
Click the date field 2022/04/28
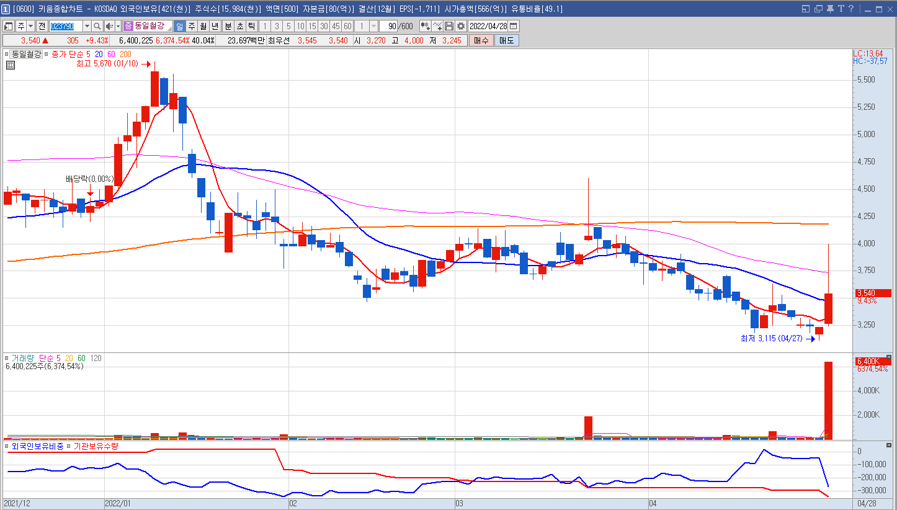tap(488, 26)
